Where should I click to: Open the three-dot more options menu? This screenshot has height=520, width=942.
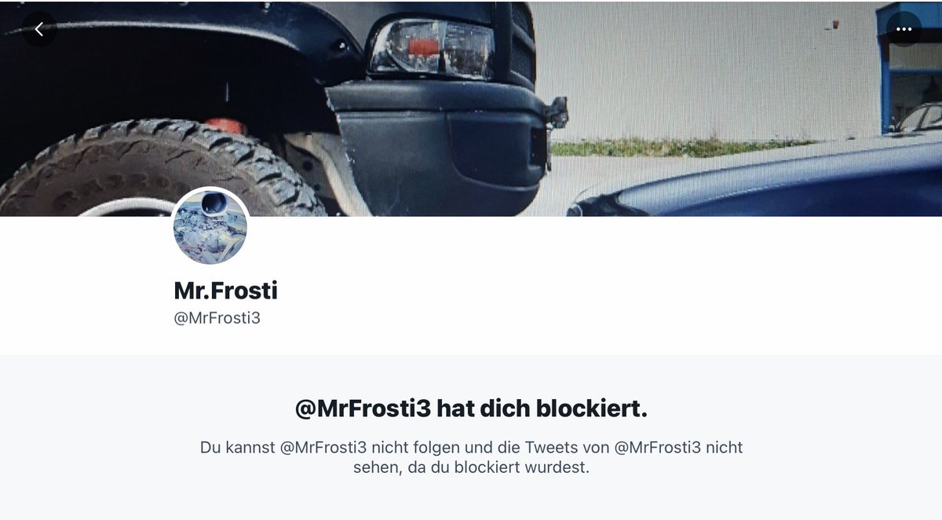coord(904,29)
